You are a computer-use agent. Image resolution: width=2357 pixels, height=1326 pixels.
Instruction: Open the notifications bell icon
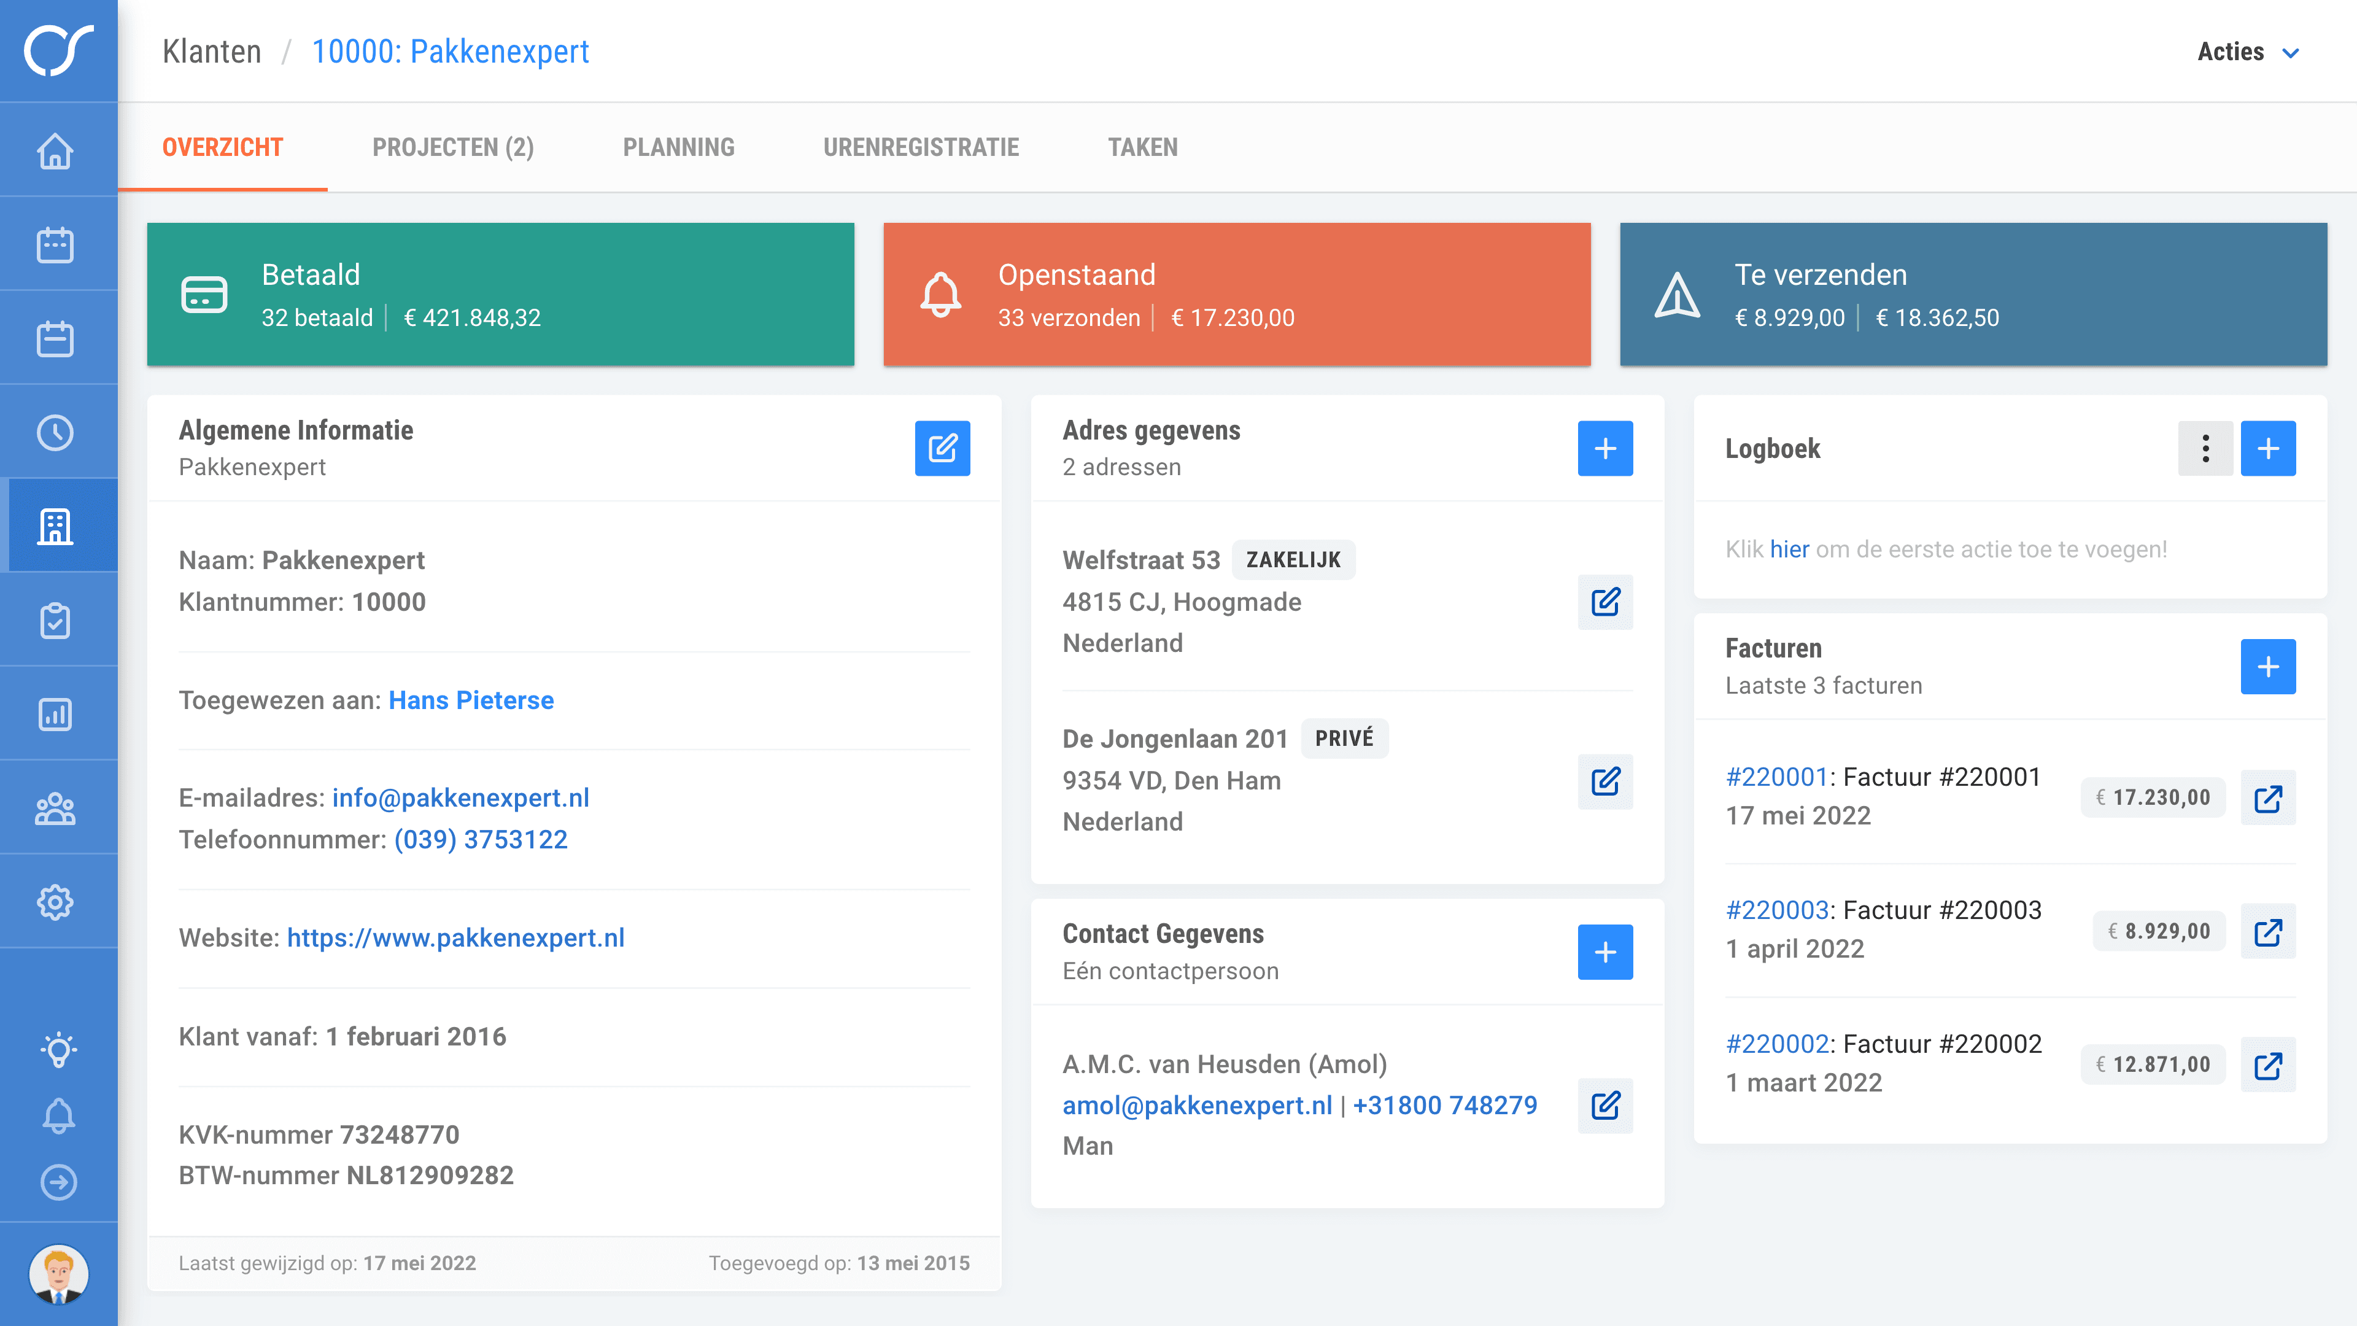pyautogui.click(x=60, y=1115)
